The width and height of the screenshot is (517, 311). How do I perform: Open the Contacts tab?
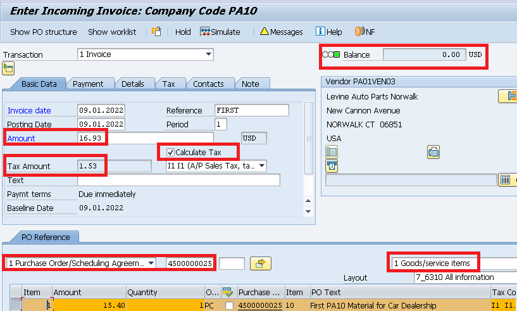pyautogui.click(x=208, y=84)
